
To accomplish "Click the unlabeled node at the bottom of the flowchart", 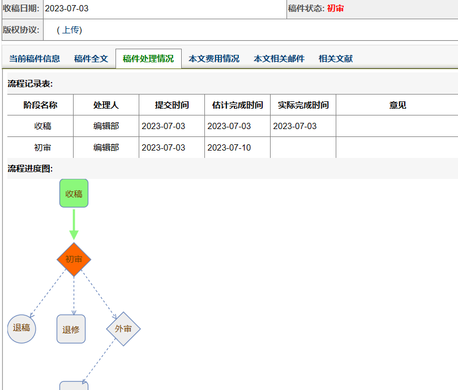I will tap(74, 385).
